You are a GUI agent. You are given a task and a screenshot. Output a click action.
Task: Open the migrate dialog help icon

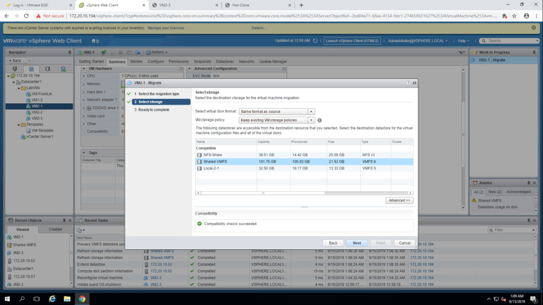408,83
